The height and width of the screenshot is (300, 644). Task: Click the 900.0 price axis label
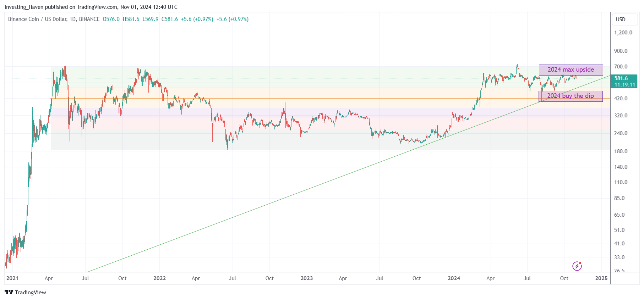(x=621, y=51)
